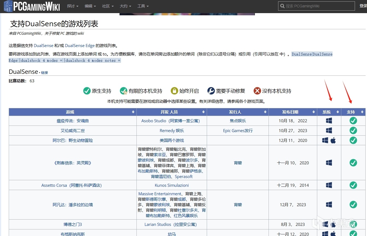This screenshot has height=236, width=367.
Task: Click the 有限的本机支持 legend icon
Action: point(124,91)
